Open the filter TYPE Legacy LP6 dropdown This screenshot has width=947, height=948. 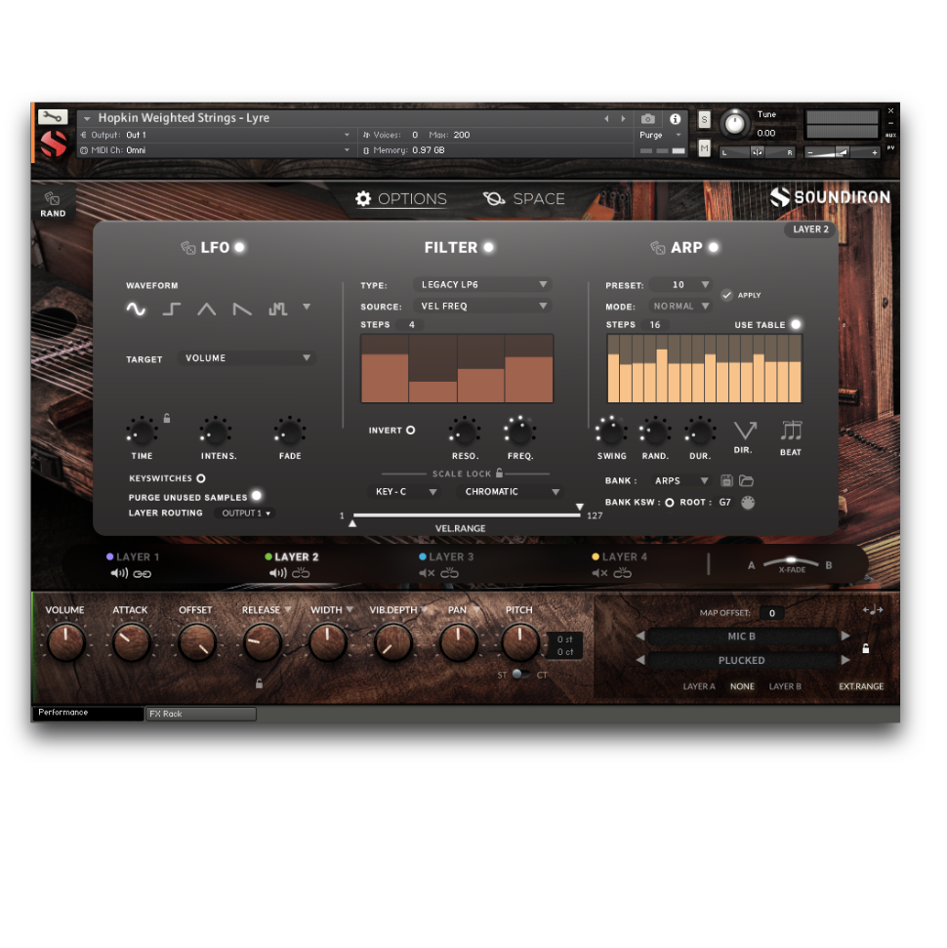tap(482, 284)
